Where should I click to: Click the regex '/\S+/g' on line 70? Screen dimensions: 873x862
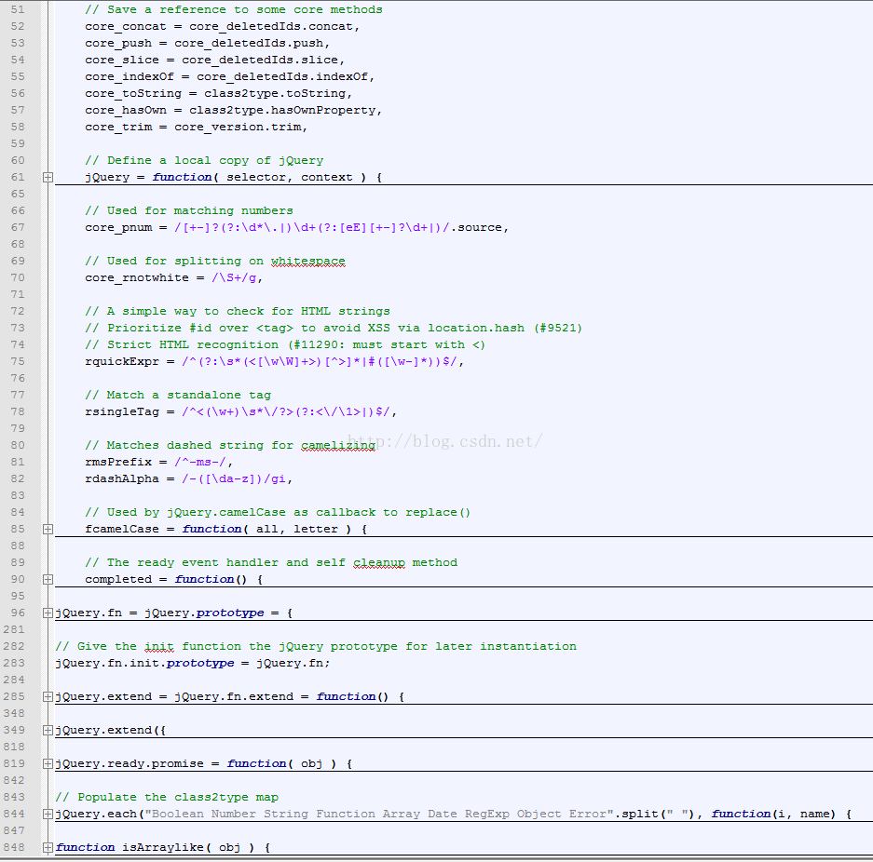pos(234,277)
